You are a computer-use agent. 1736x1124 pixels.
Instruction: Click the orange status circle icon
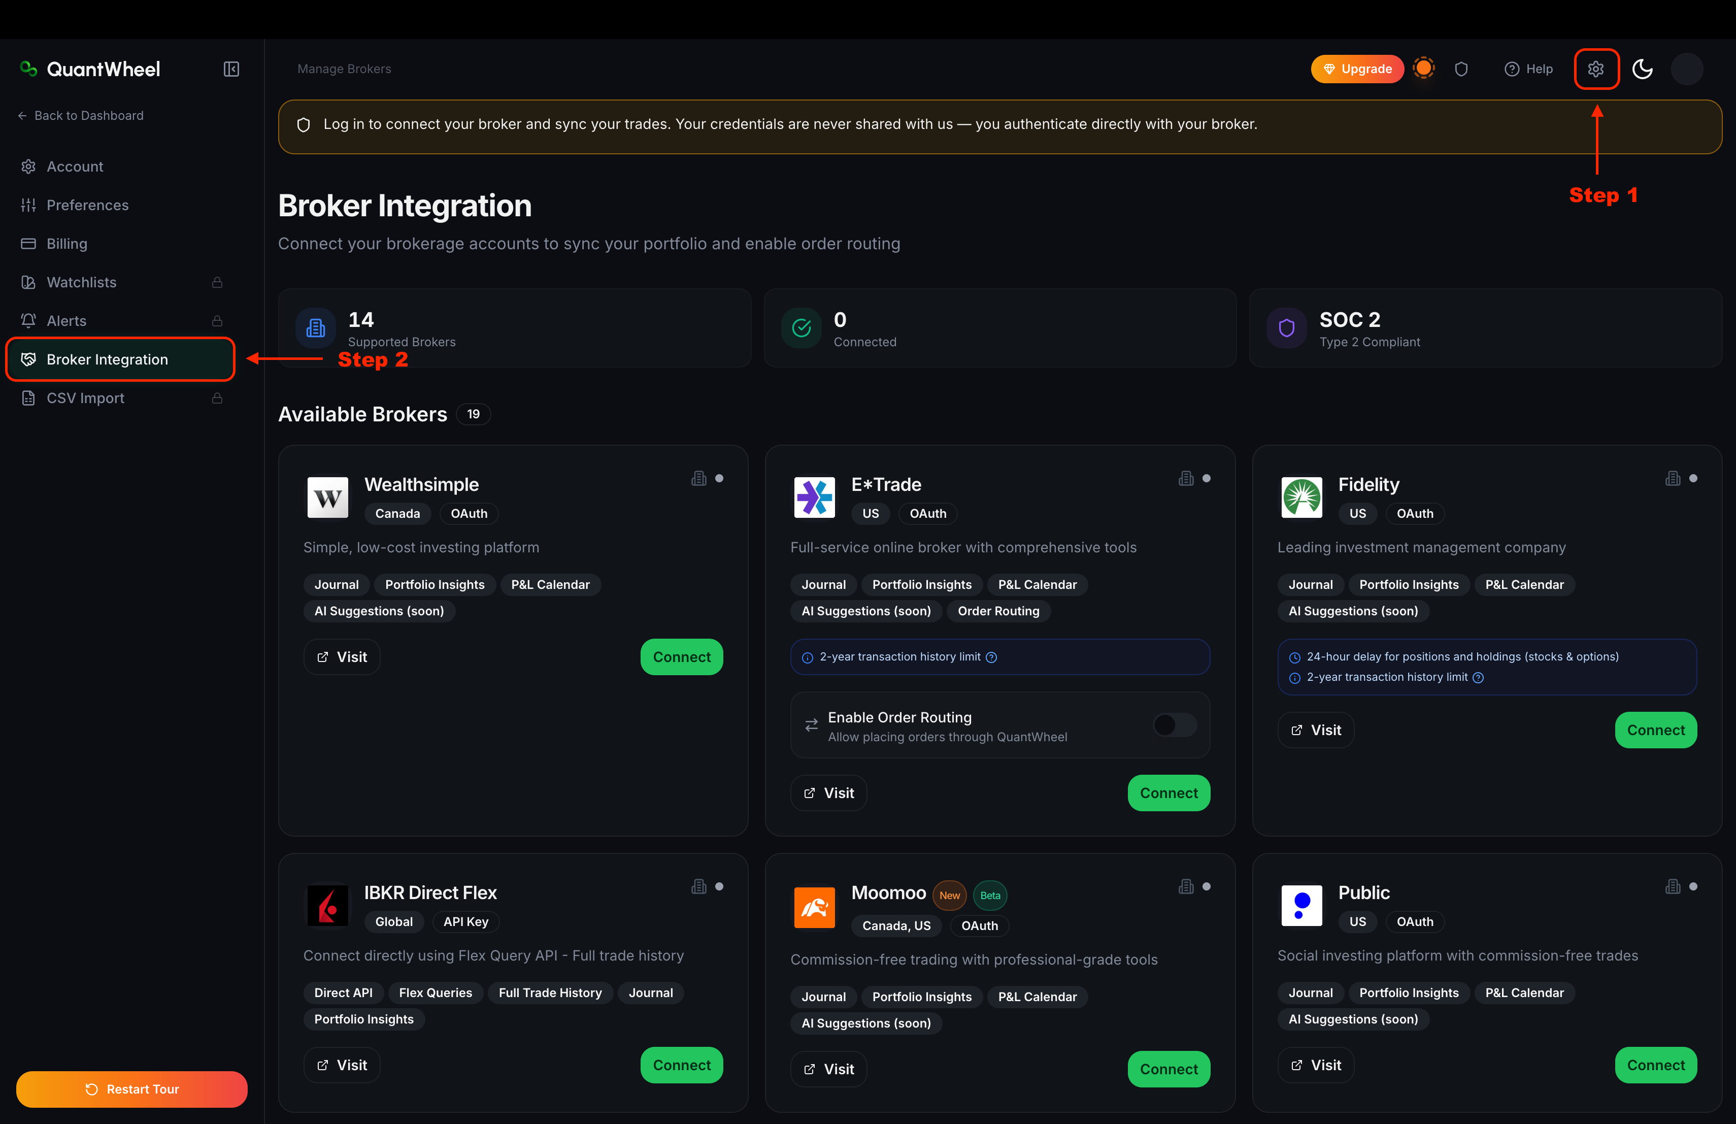pos(1423,68)
